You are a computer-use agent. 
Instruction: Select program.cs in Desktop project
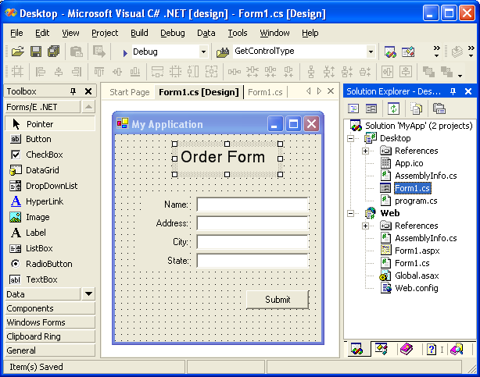click(416, 201)
